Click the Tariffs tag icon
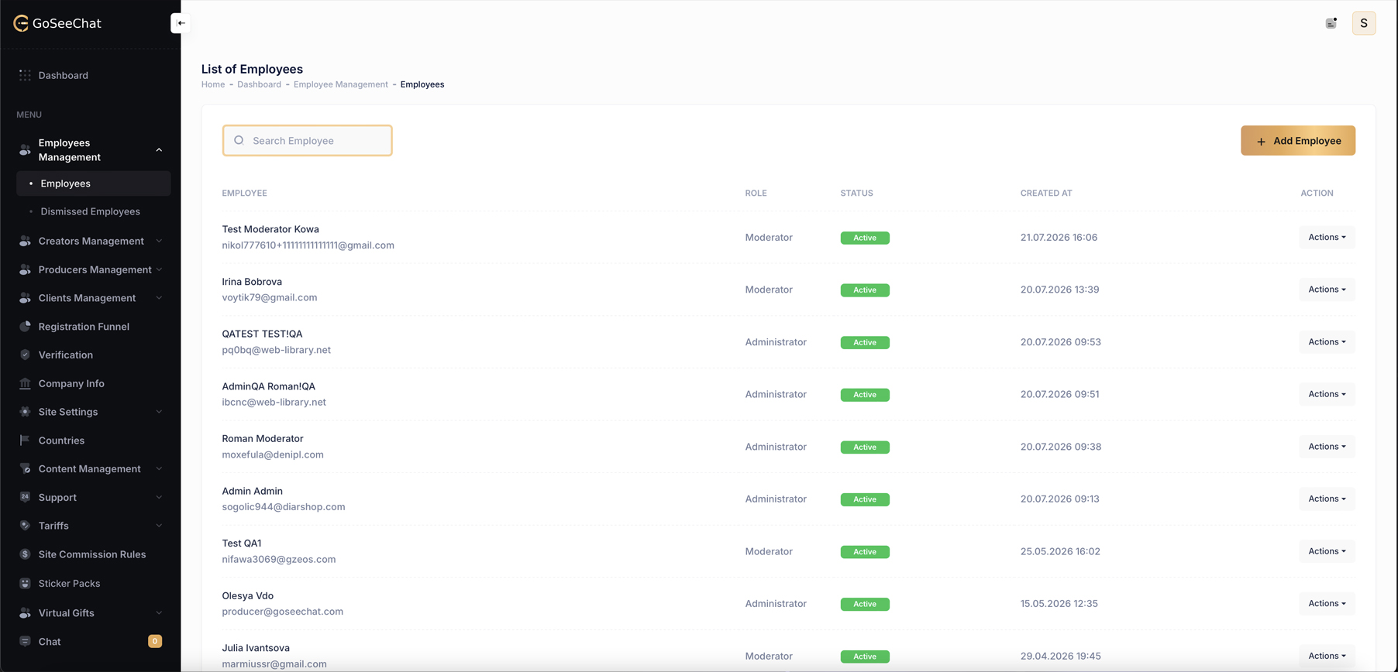This screenshot has height=672, width=1398. click(x=25, y=526)
